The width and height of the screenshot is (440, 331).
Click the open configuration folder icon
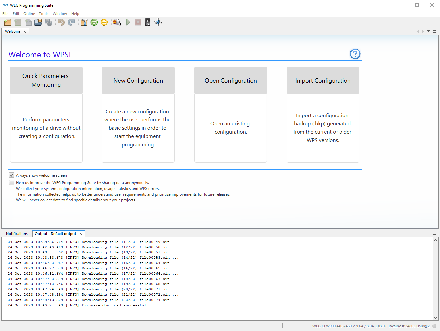point(38,22)
